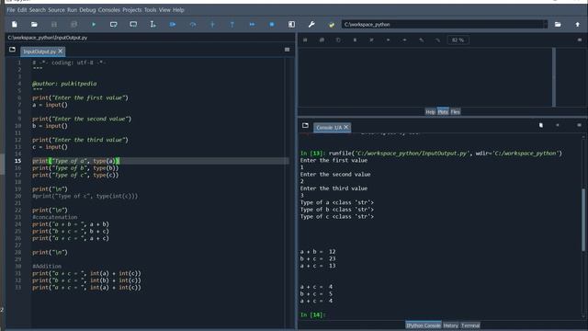Open the Consoles menu

pos(109,10)
